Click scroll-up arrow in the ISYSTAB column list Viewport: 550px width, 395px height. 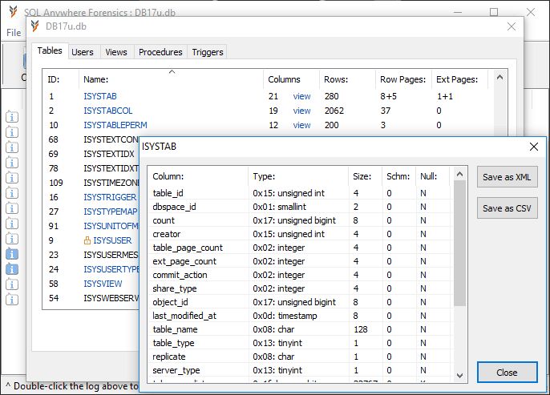coord(460,174)
